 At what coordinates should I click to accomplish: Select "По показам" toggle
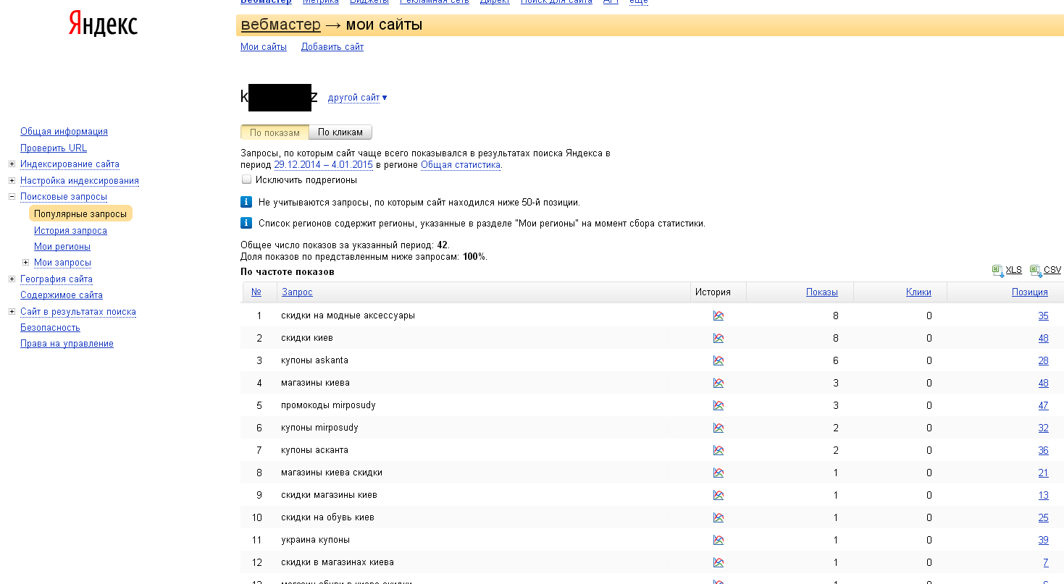click(275, 132)
